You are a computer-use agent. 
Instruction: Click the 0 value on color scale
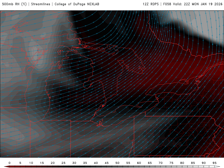10,163
